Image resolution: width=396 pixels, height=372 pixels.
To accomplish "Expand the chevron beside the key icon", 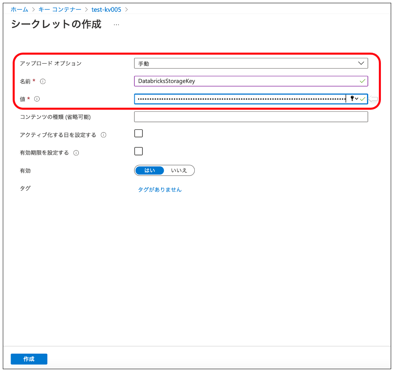I will pyautogui.click(x=356, y=99).
